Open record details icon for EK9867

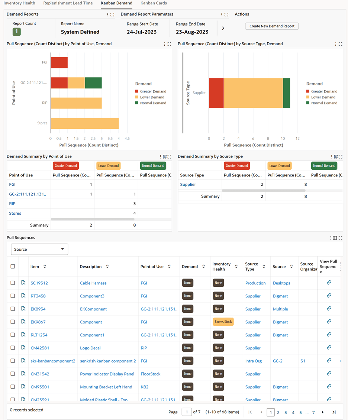(23, 322)
